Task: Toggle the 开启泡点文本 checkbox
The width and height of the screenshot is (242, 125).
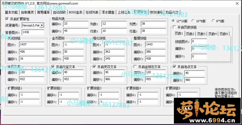Action: [174, 67]
